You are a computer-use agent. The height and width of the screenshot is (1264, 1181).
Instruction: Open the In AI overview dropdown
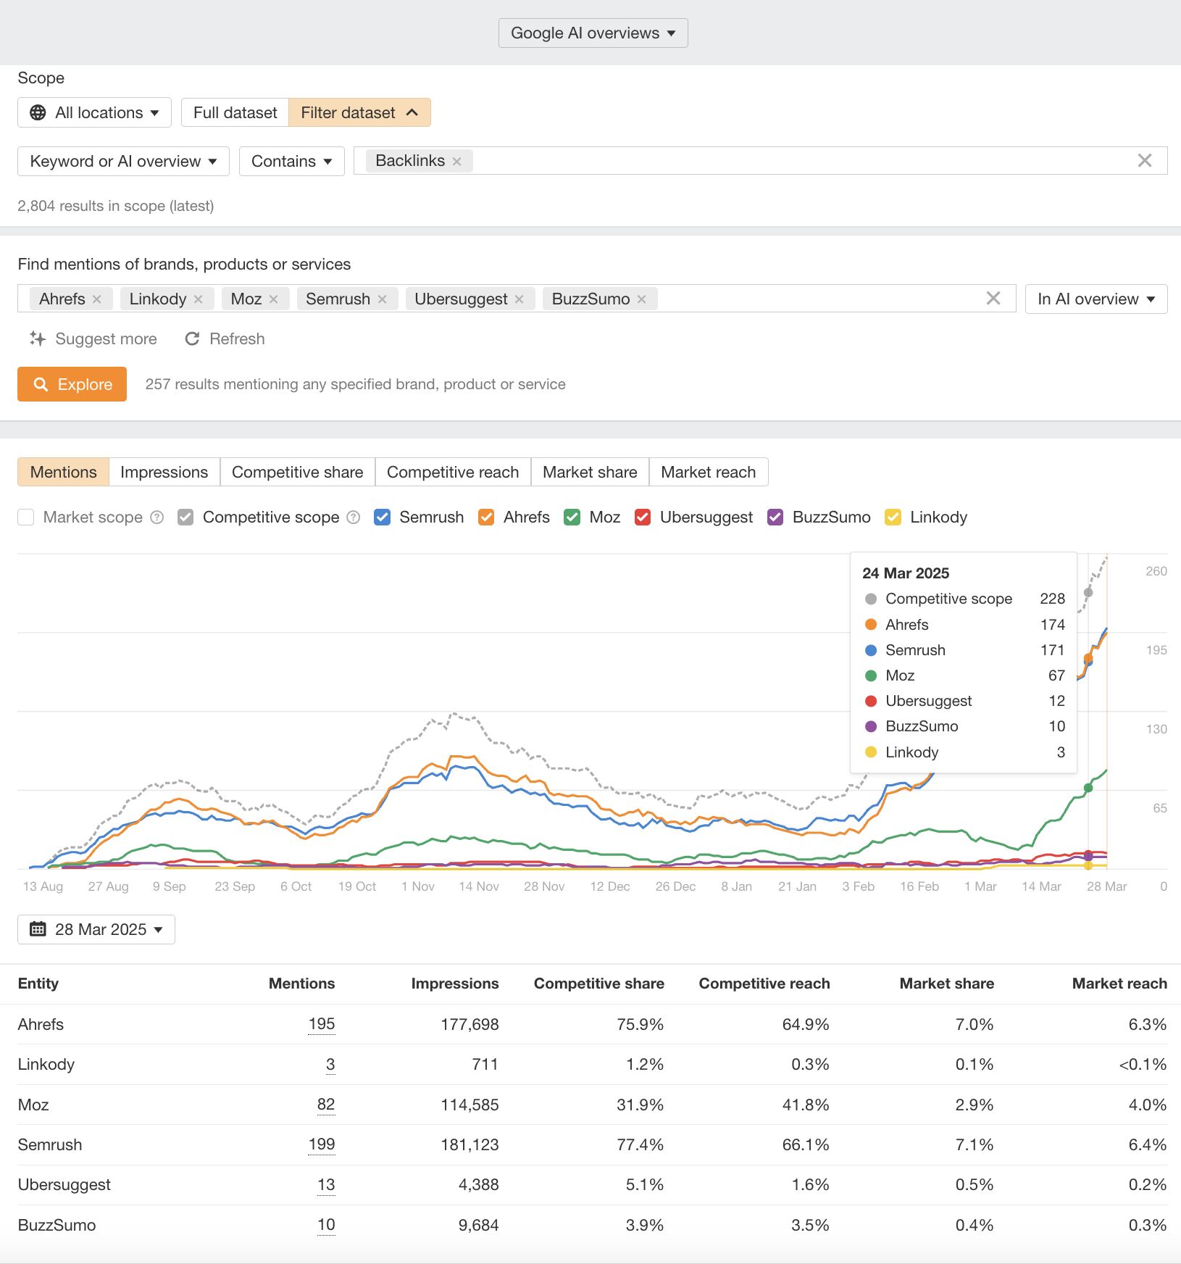pyautogui.click(x=1095, y=299)
